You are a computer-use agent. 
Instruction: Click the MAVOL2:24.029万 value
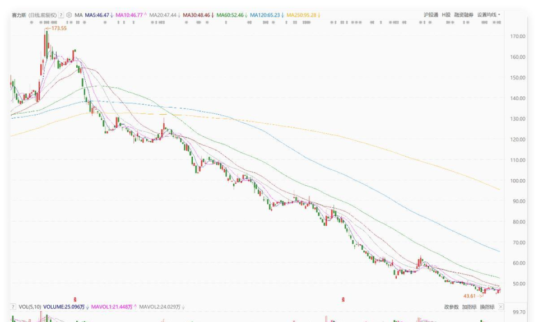pyautogui.click(x=160, y=307)
